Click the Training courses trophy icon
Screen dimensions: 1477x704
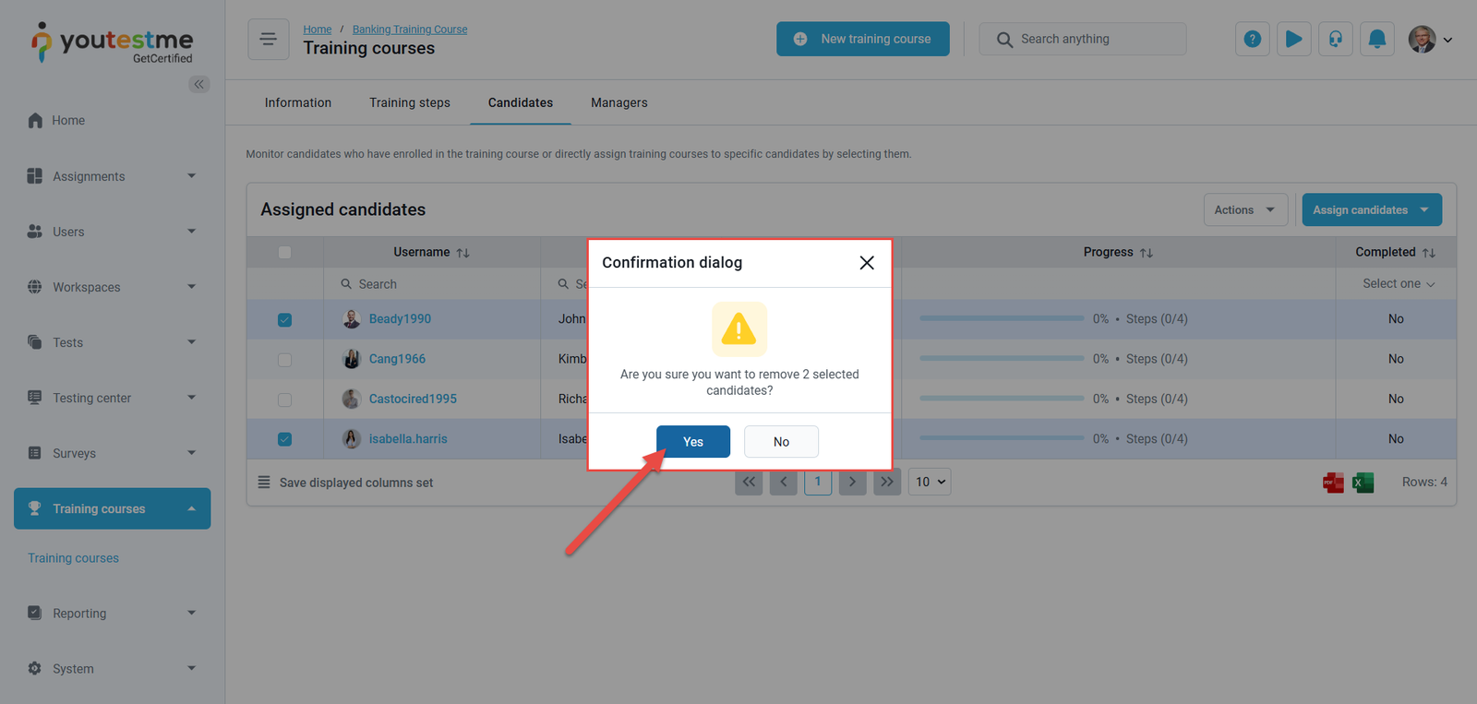[35, 508]
